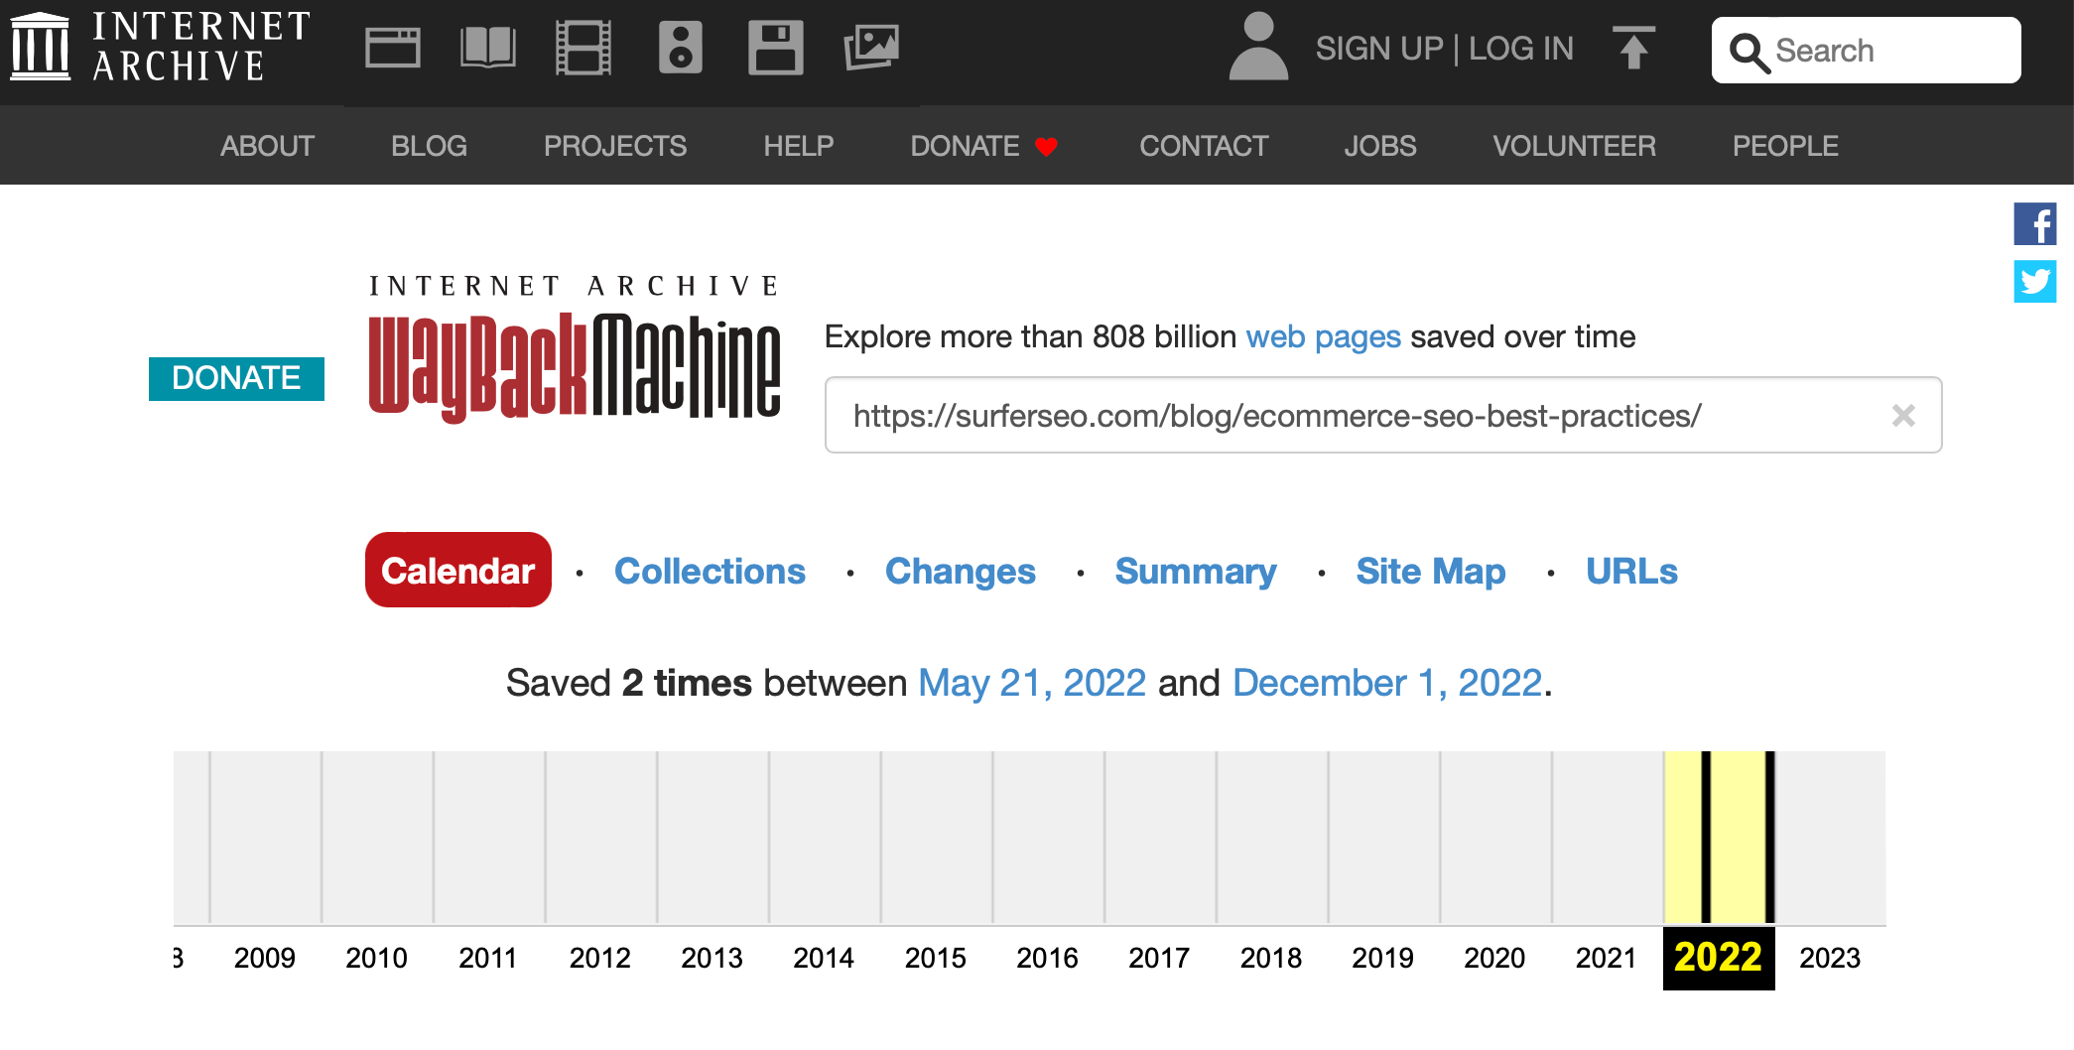Switch to the Collections view

coord(711,571)
